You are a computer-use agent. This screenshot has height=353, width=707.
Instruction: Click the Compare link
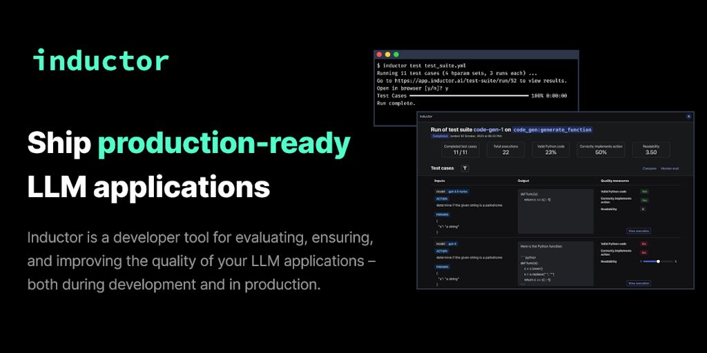click(x=649, y=168)
